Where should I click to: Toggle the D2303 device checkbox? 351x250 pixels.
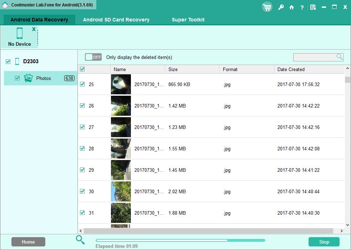tap(7, 61)
